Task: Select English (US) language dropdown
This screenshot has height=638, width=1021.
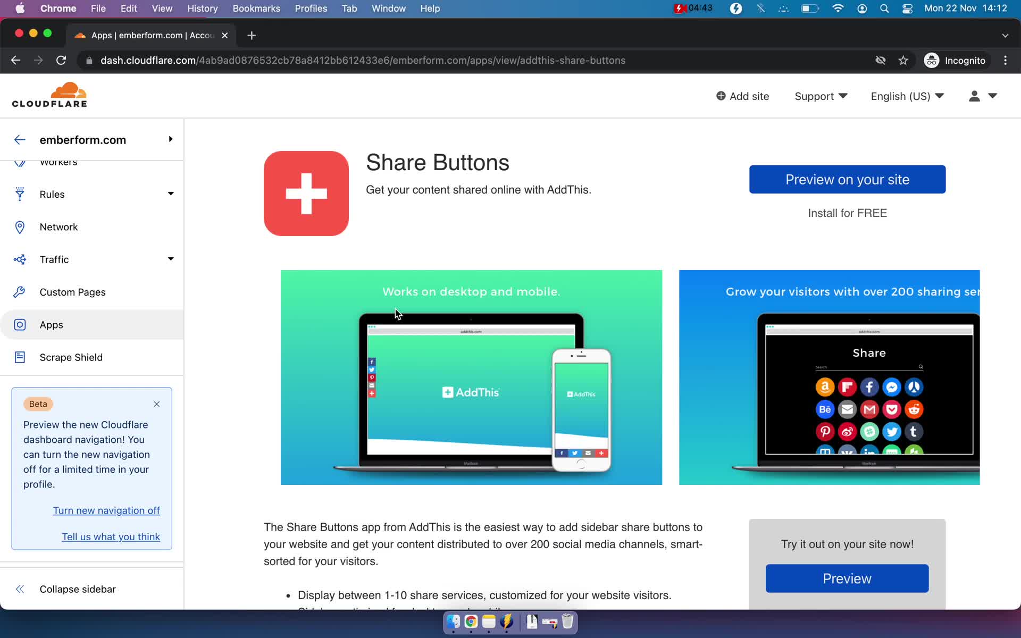Action: pyautogui.click(x=906, y=96)
